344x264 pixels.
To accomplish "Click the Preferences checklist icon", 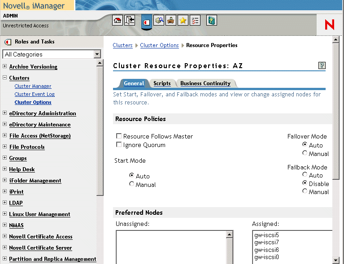I will 195,20.
